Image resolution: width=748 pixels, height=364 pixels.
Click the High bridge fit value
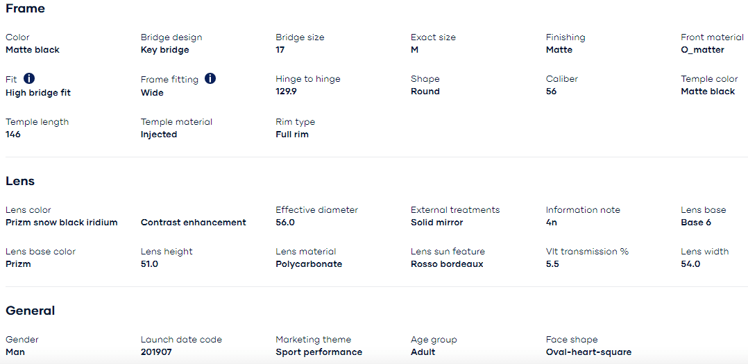point(38,92)
